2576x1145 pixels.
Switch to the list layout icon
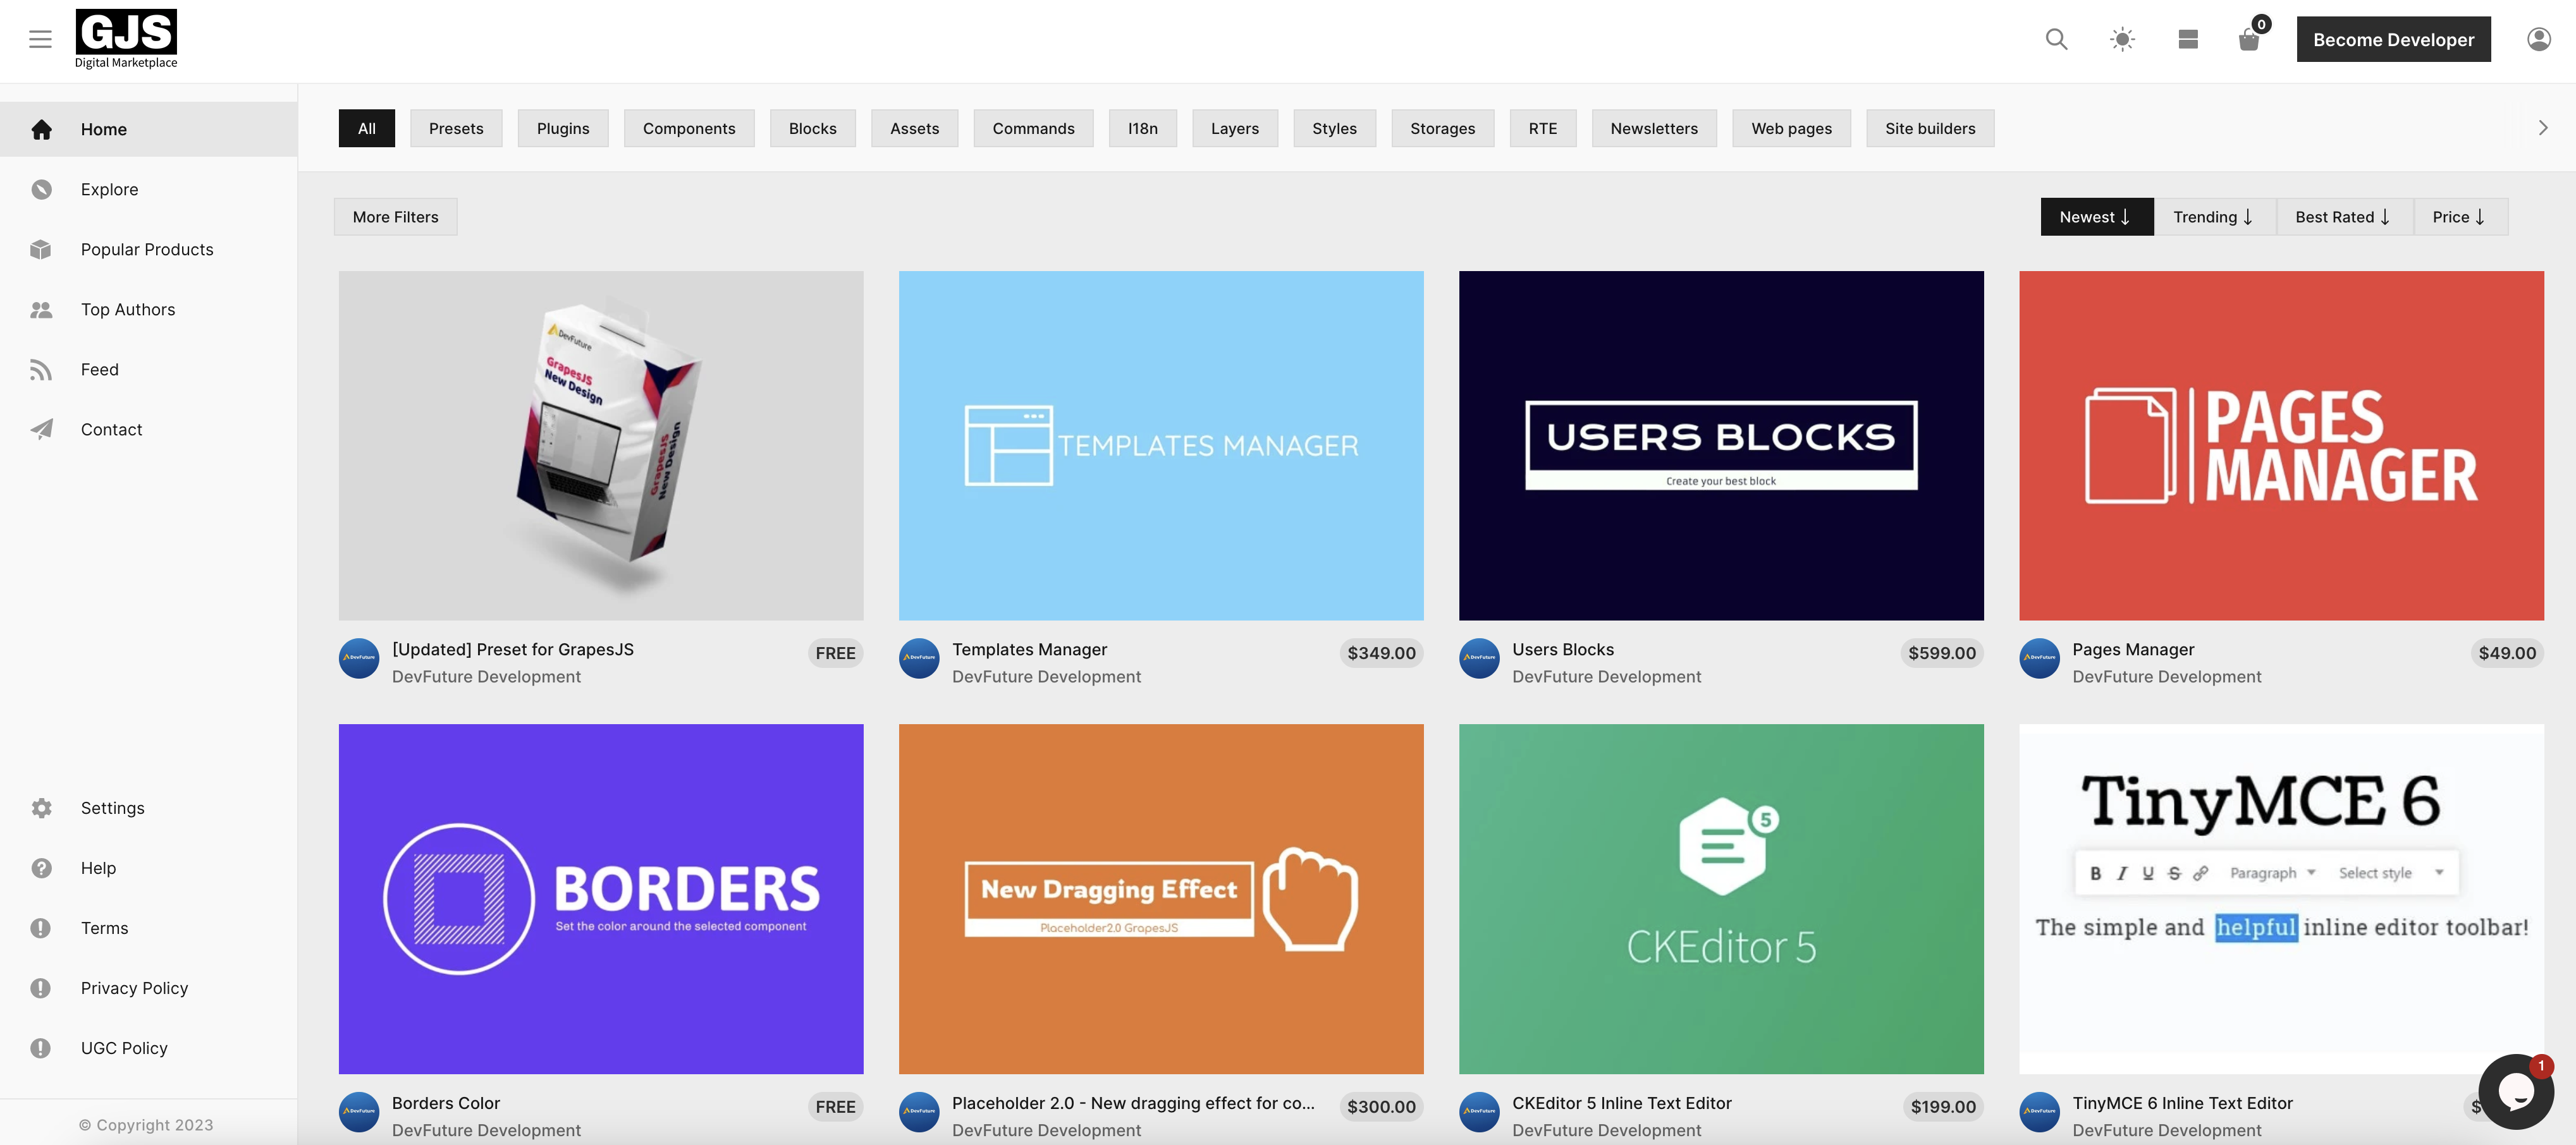coord(2188,39)
